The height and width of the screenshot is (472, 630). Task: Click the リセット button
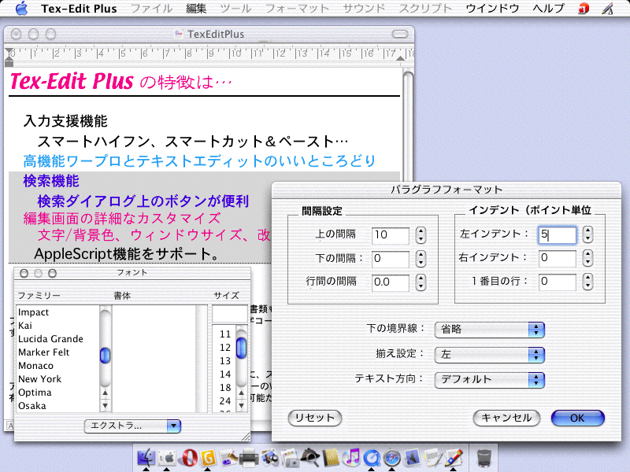[x=315, y=418]
